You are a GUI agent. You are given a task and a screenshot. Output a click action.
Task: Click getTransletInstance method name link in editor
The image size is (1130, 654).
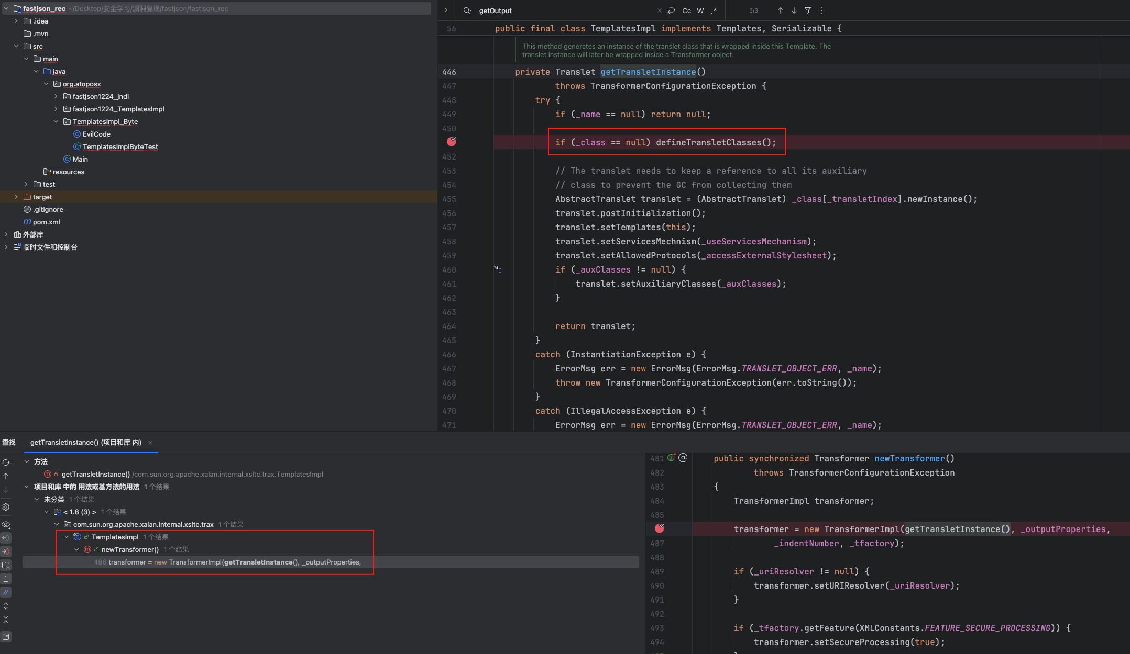pos(648,72)
